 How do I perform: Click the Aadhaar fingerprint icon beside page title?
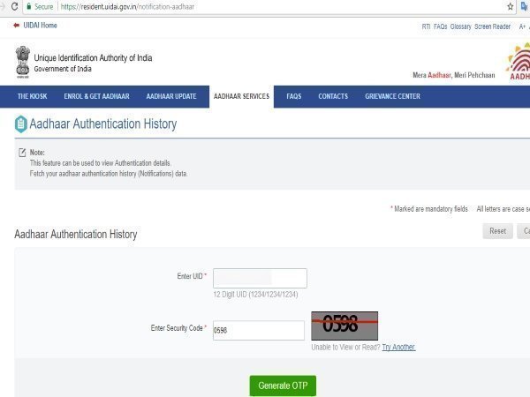click(x=20, y=124)
